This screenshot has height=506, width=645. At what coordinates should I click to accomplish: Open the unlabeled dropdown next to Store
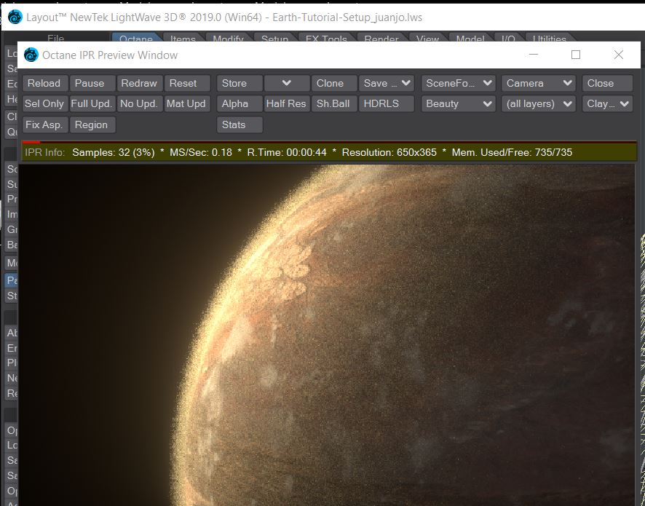pos(287,83)
